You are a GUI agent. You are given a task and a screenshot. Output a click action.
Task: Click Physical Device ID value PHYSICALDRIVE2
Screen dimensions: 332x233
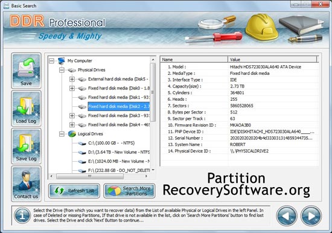[249, 151]
